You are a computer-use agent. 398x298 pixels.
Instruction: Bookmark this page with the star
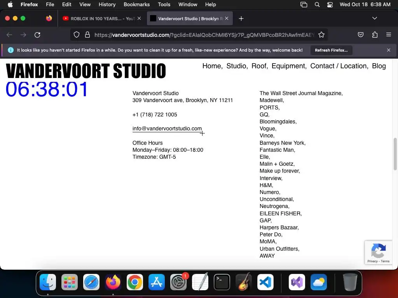tap(321, 35)
